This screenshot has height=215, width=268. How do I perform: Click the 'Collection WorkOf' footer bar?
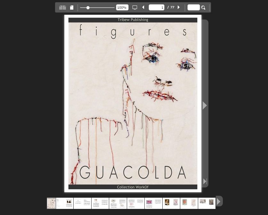tap(133, 187)
